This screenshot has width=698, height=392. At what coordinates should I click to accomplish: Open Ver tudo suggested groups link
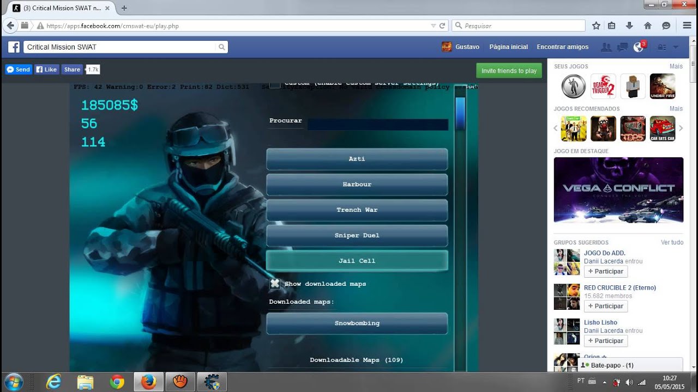coord(672,242)
